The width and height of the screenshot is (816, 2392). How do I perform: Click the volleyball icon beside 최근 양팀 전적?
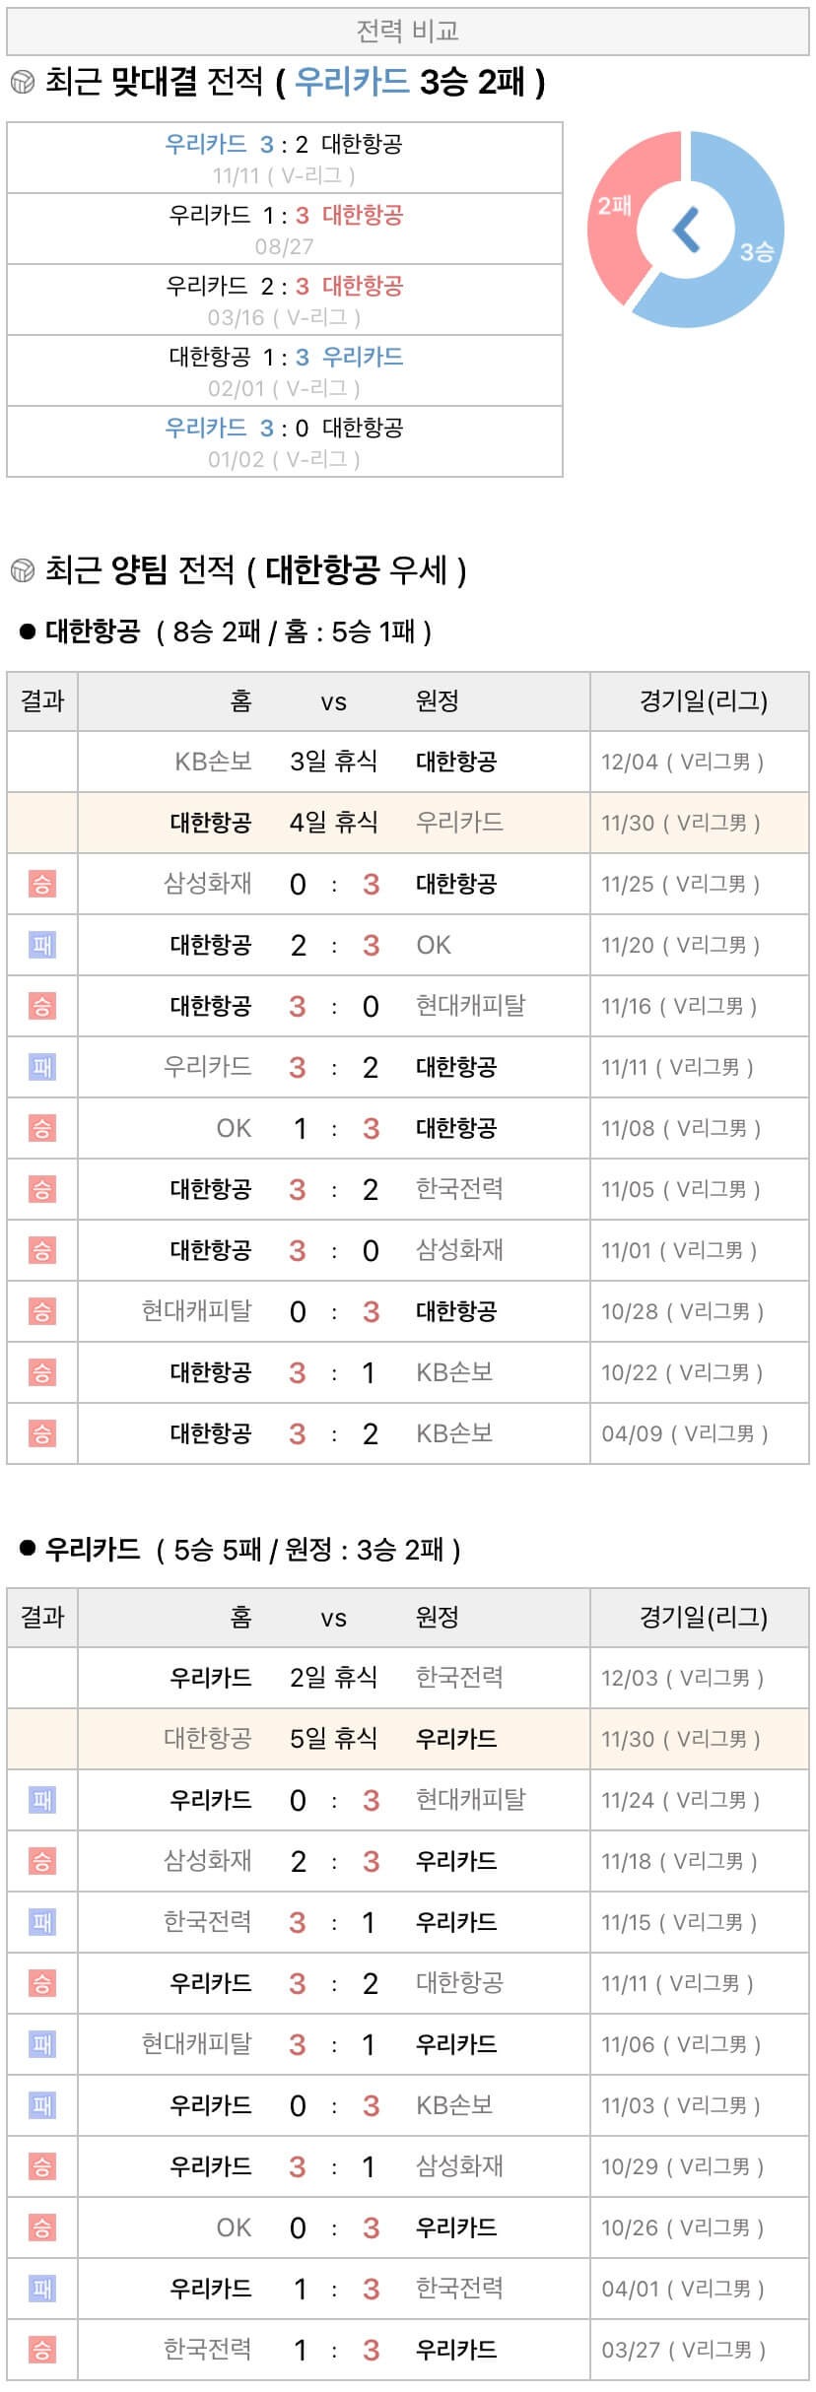tap(22, 570)
